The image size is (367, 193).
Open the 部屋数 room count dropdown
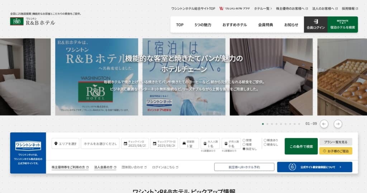click(189, 143)
